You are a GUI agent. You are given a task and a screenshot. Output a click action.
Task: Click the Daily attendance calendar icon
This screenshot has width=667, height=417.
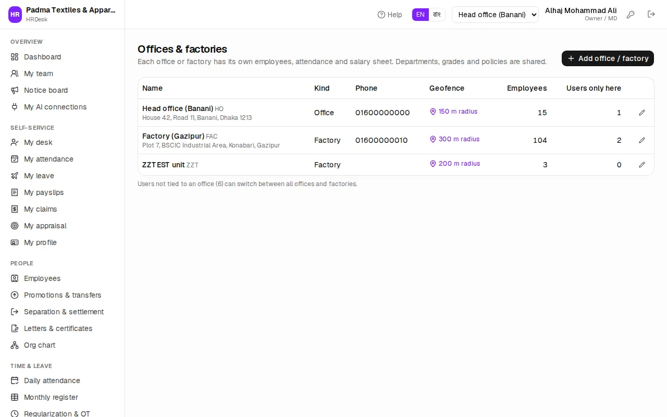pos(15,381)
